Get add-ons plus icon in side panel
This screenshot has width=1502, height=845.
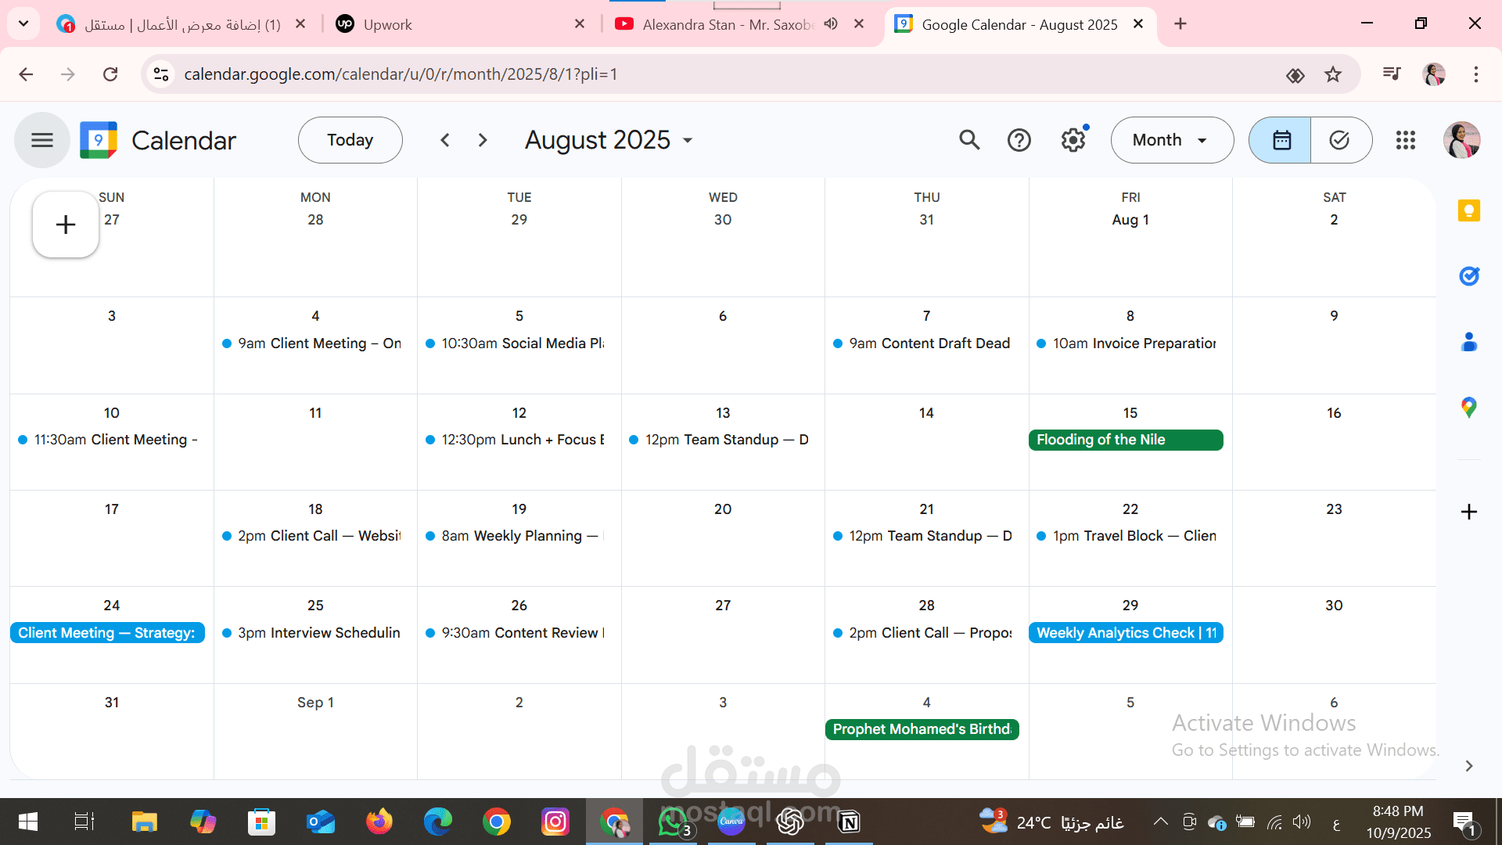click(x=1468, y=512)
